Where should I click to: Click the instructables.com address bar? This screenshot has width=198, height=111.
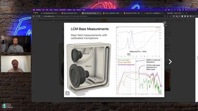[102, 16]
